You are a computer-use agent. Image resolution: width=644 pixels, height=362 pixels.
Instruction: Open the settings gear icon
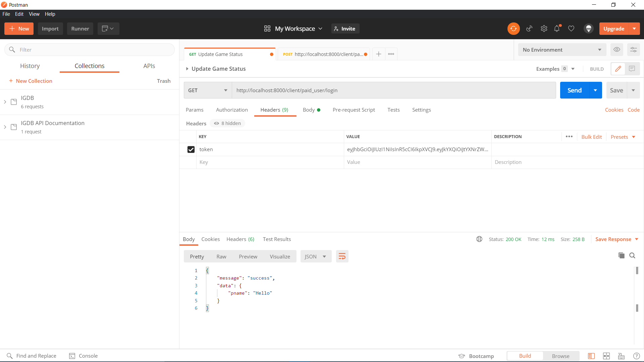point(544,28)
